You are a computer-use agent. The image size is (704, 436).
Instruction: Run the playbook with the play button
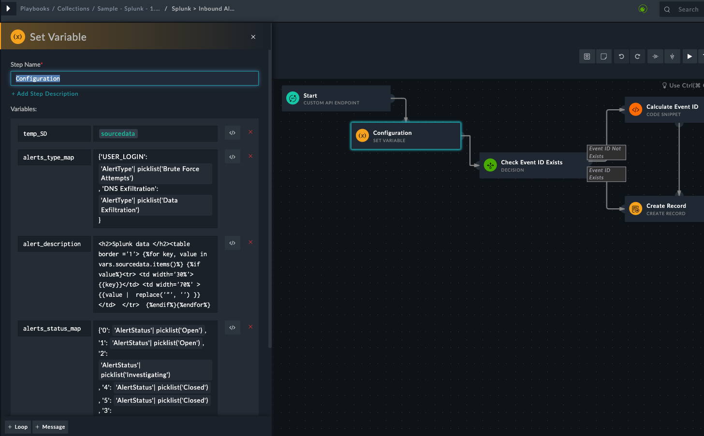click(x=689, y=57)
